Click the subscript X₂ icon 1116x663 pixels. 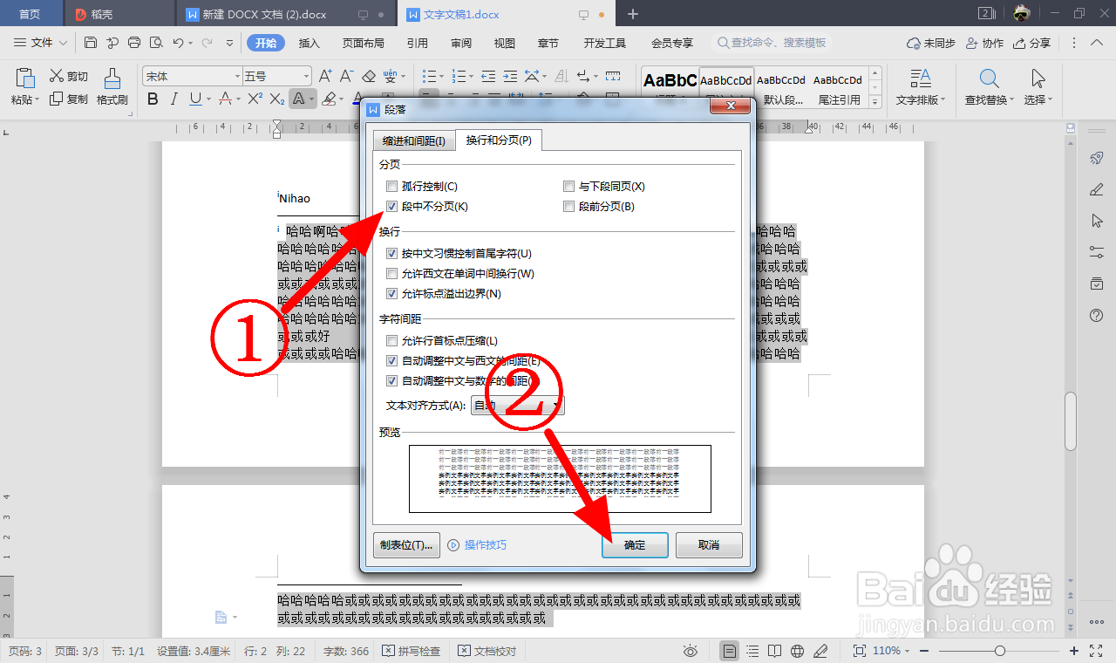278,99
